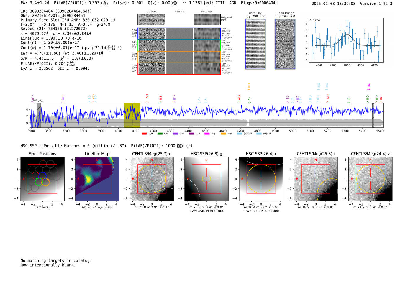Screen dimensions: 413x281
Task: Click the With Sky image panel
Action: click(x=255, y=44)
